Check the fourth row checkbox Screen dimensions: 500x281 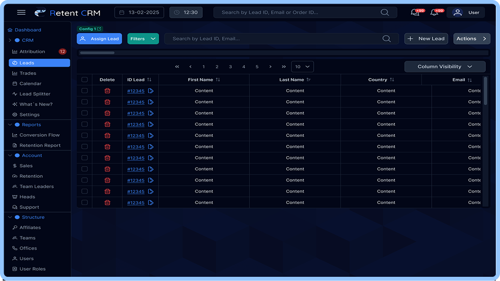click(85, 124)
